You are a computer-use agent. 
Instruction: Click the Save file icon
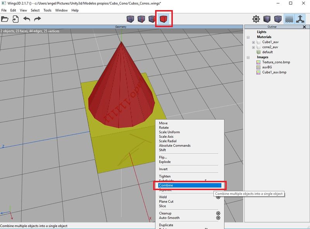pos(15,19)
